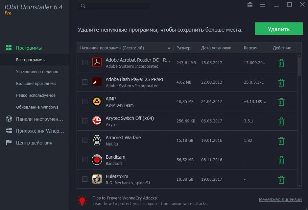Sort list by Размер column

point(183,48)
